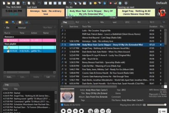The width and height of the screenshot is (169, 113).
Task: Open the List button dropdown arrow
Action: [54, 77]
